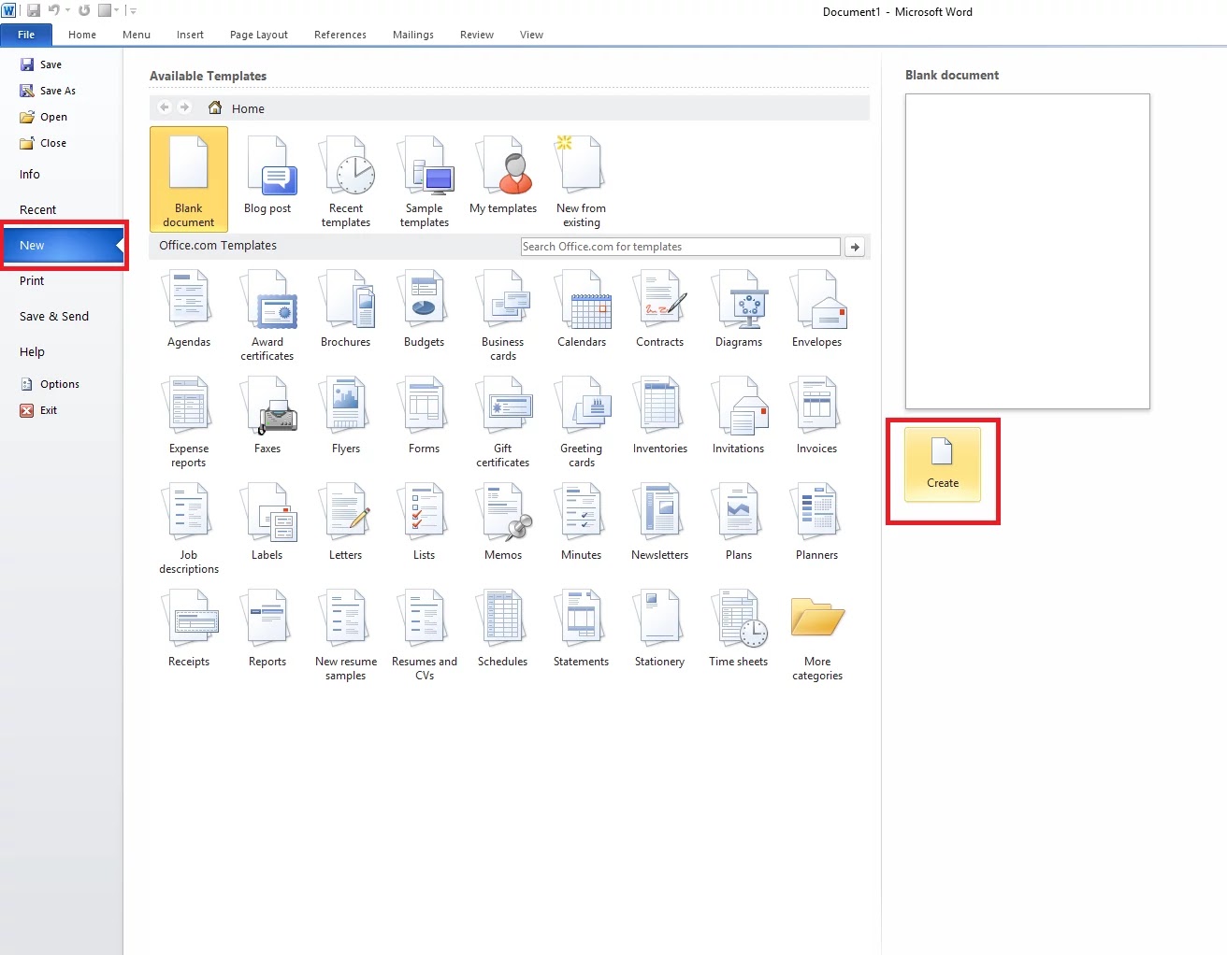The width and height of the screenshot is (1227, 955).
Task: Open the Inventories template category
Action: (x=660, y=416)
